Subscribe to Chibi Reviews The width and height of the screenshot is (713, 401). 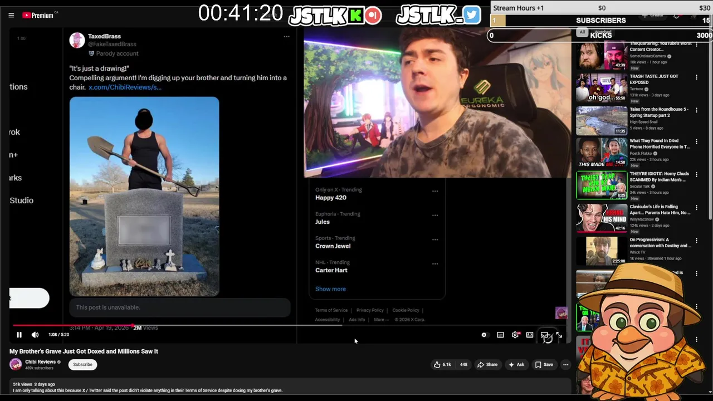[x=82, y=364]
